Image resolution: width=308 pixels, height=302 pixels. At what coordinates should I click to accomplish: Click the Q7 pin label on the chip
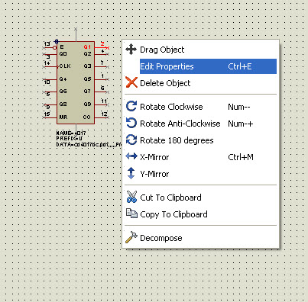pyautogui.click(x=87, y=91)
